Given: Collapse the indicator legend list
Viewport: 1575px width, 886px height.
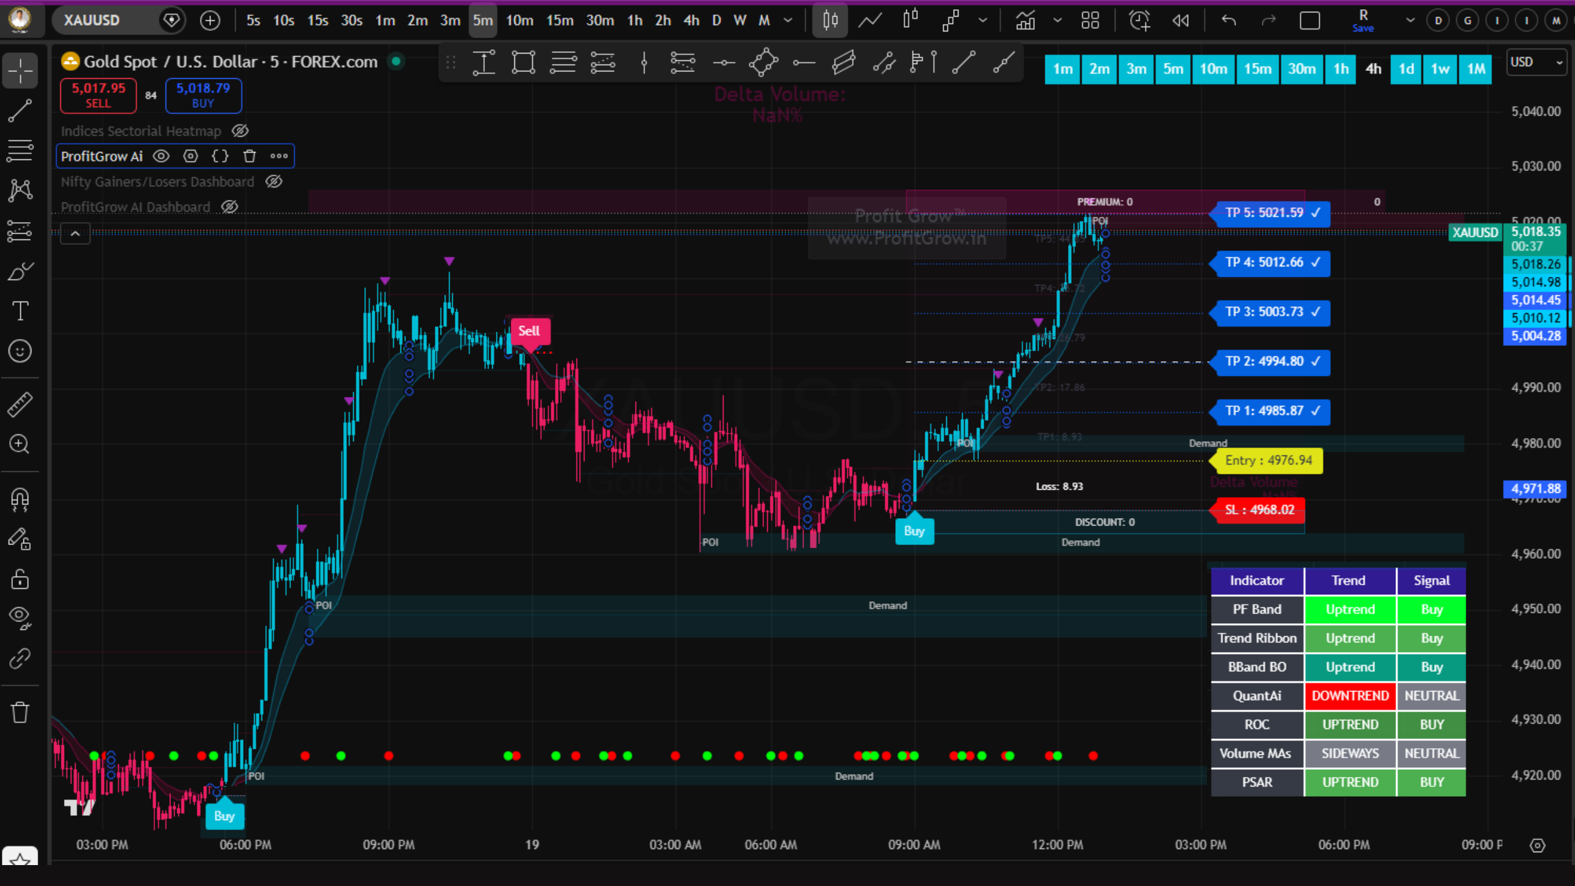Looking at the screenshot, I should [75, 233].
